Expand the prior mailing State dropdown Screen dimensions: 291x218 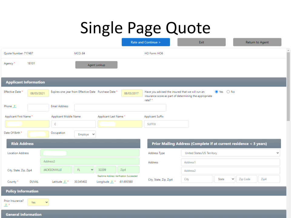225,179
